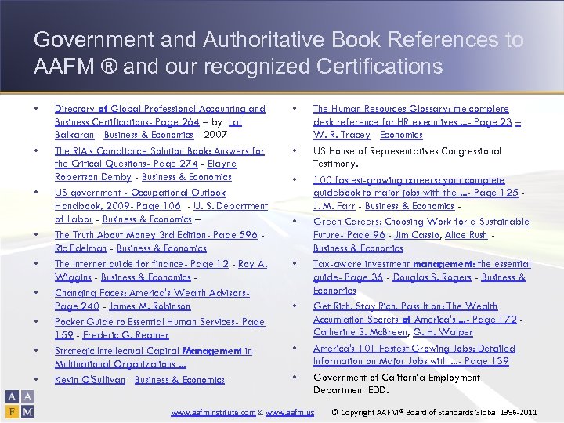This screenshot has height=423, width=564.
Task: Click Business & Economics after Douglas S. Rogers
Action: click(419, 284)
